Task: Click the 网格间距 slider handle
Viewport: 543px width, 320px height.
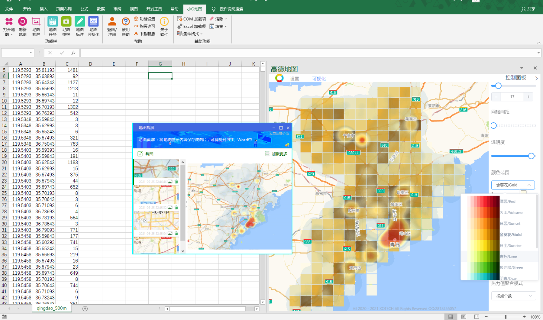Action: [x=494, y=125]
